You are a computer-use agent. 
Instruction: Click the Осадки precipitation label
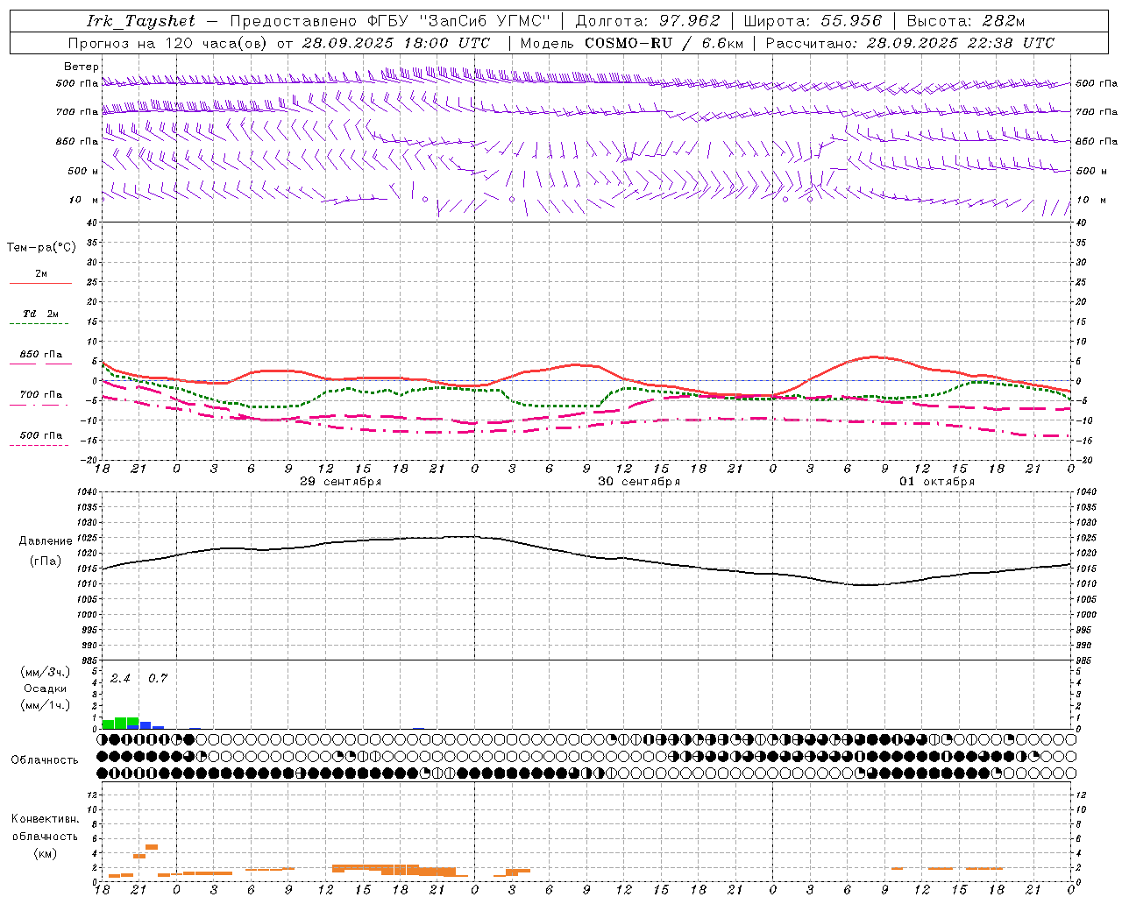click(45, 689)
